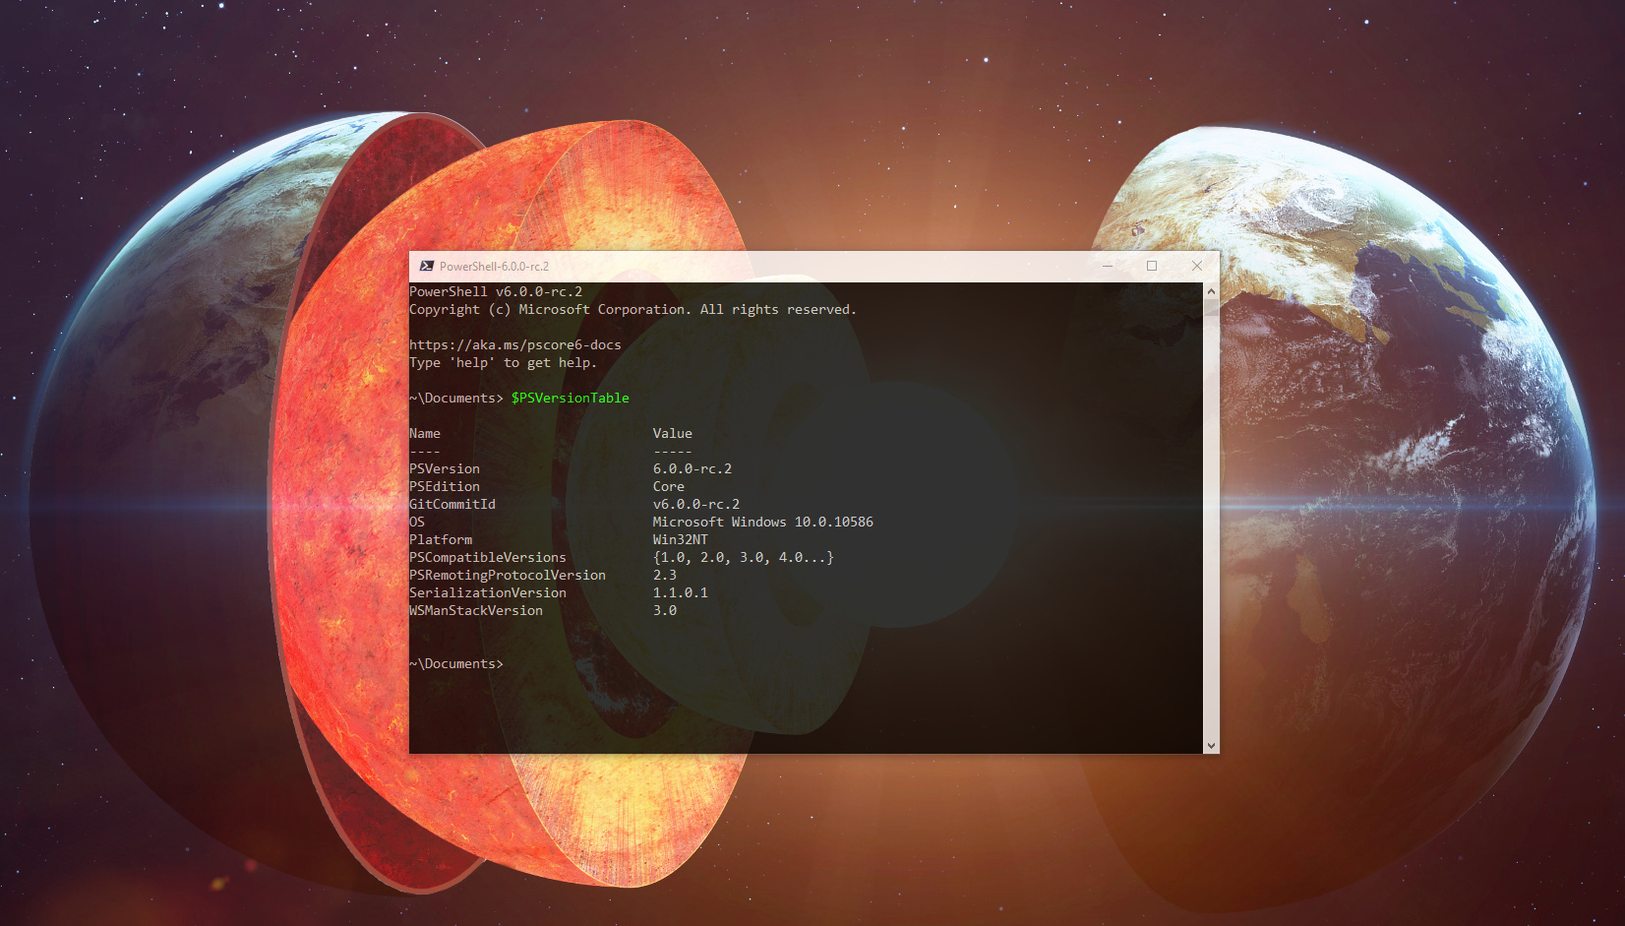Click the scrollbar down arrow
Viewport: 1625px width, 926px height.
click(1210, 745)
